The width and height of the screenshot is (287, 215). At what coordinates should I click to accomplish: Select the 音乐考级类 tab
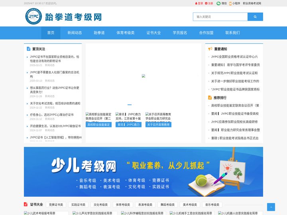click(x=212, y=205)
